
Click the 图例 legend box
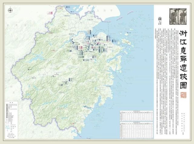(x=12, y=120)
